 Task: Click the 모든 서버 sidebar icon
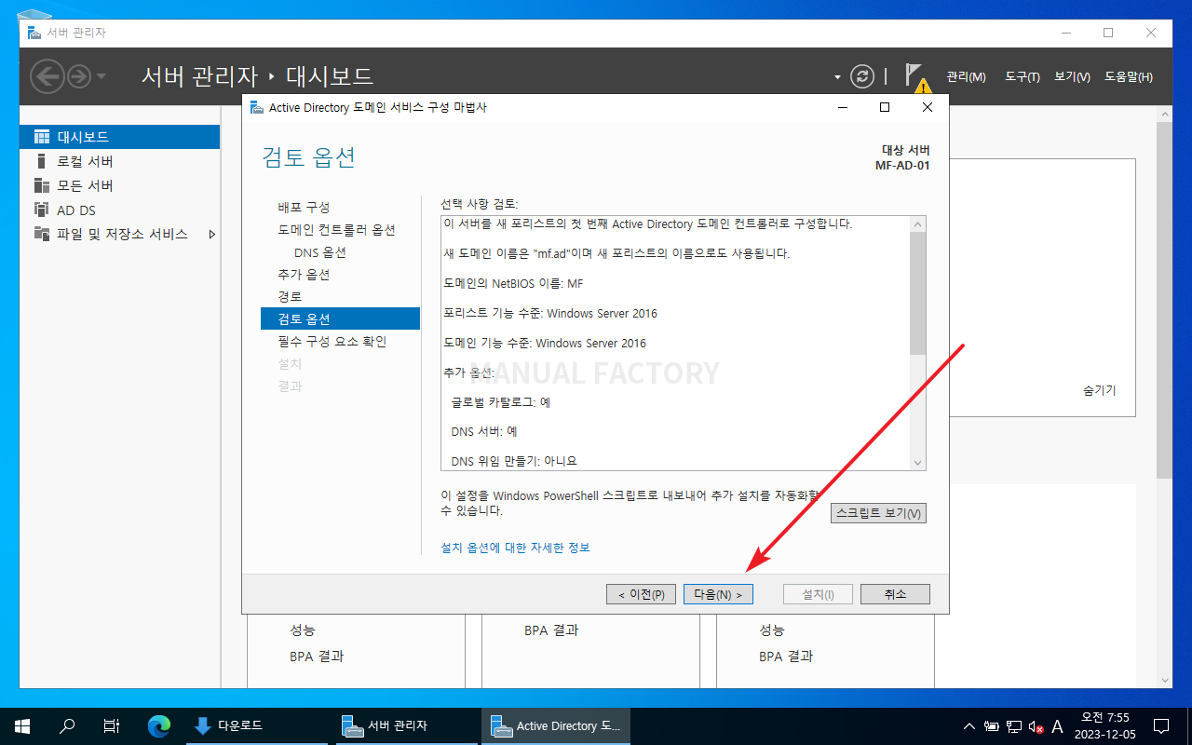click(41, 185)
